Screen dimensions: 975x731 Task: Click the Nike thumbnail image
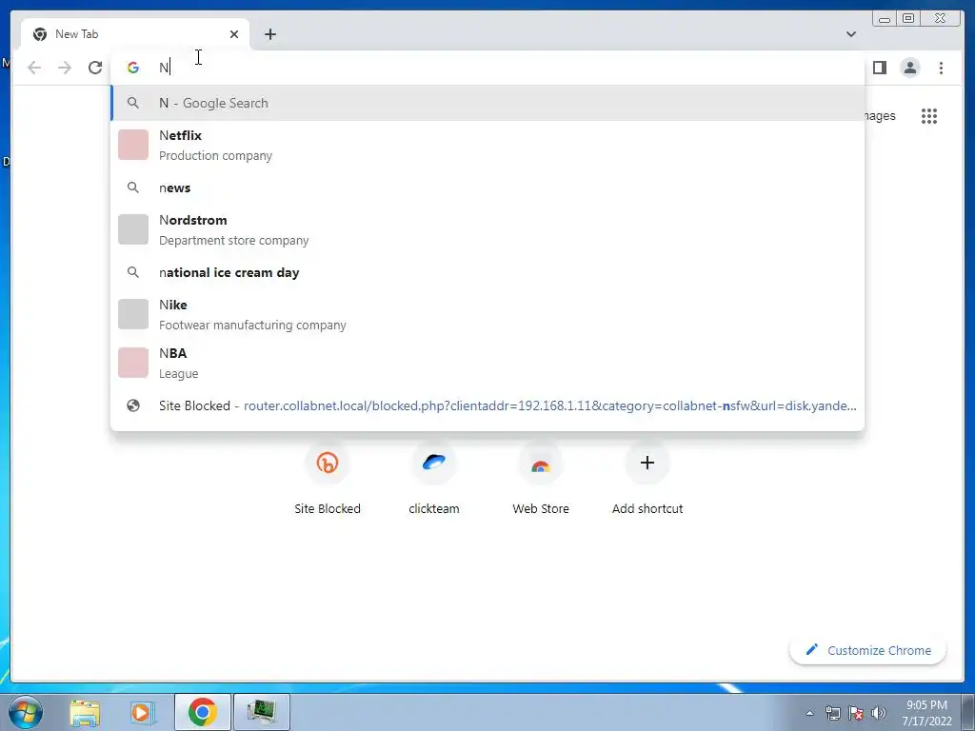click(x=133, y=314)
